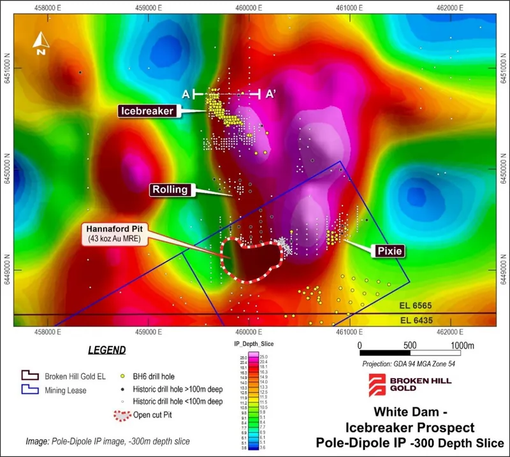Viewport: 510px width, 457px height.
Task: Click the section marker labelled A'
Action: coord(270,94)
